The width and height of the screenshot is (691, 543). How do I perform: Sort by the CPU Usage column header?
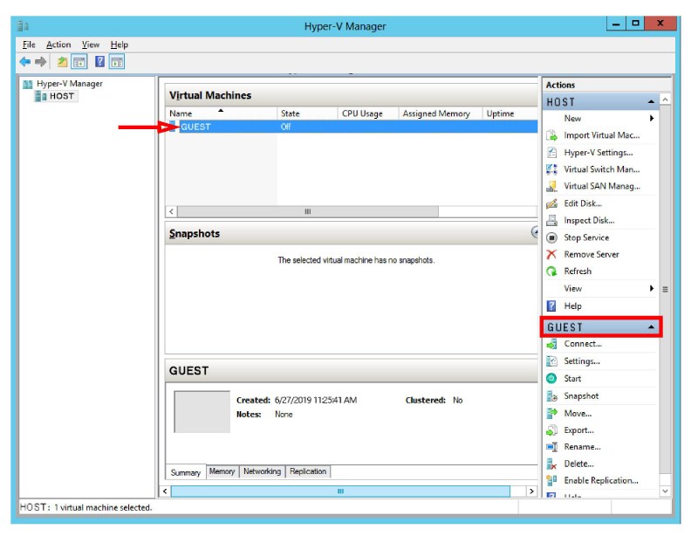pyautogui.click(x=368, y=113)
